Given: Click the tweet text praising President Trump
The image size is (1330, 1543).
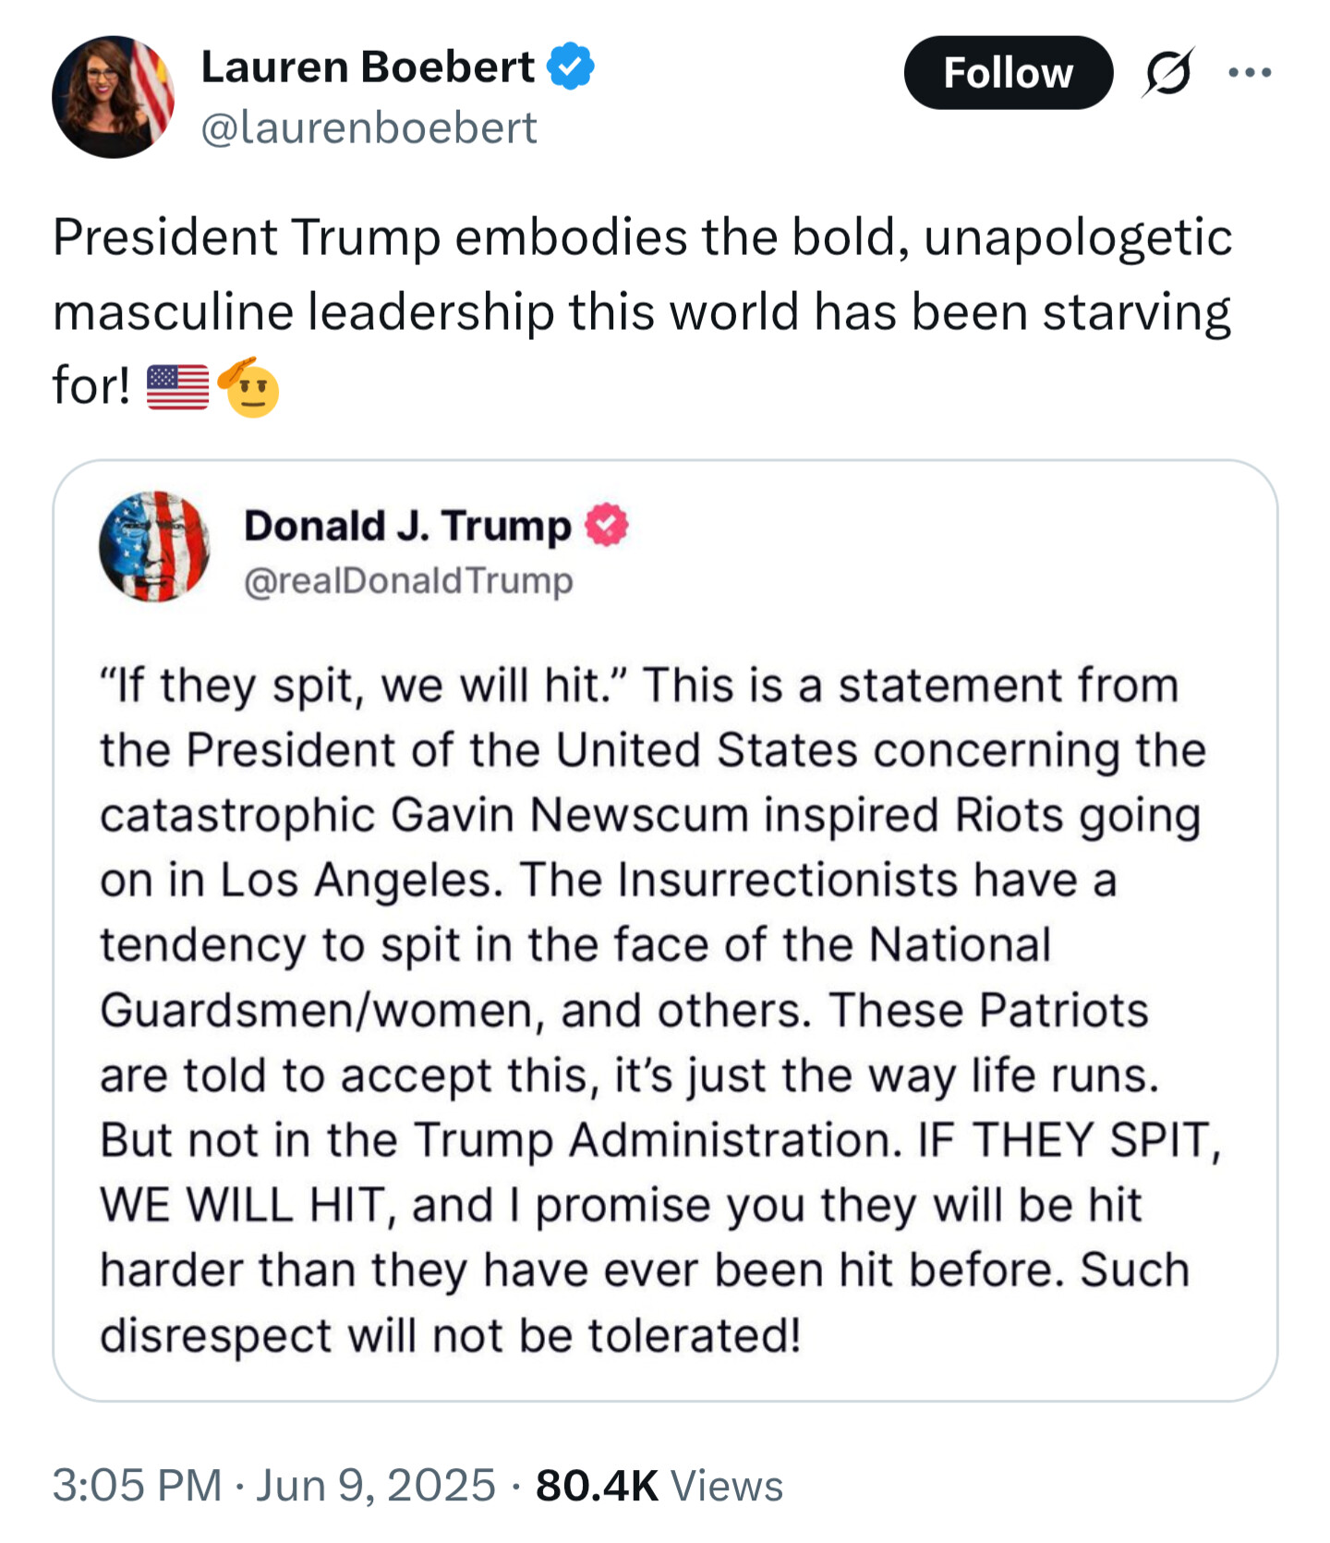Looking at the screenshot, I should 643,312.
